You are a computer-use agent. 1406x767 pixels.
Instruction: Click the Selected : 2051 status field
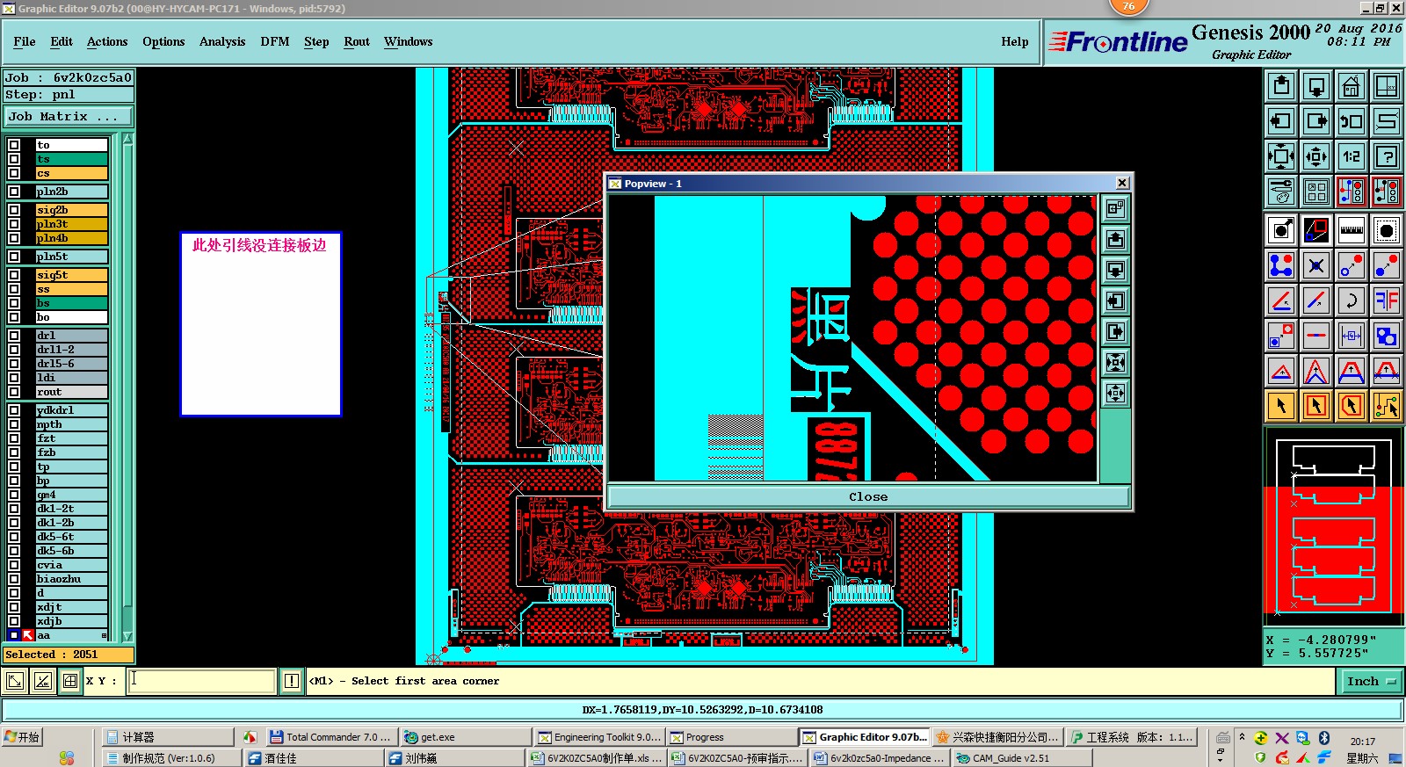[69, 655]
